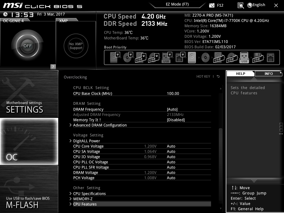The width and height of the screenshot is (284, 213).
Task: Take a screenshot with the F12 camera icon
Action: 212,5
